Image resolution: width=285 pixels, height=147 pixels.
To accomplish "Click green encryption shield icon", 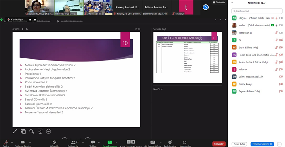I will coord(2,19).
